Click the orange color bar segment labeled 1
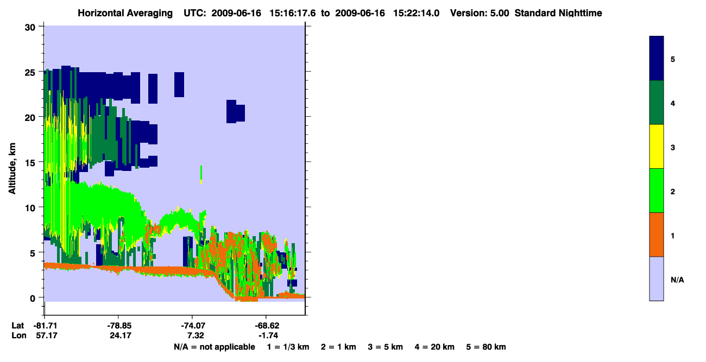 (657, 234)
